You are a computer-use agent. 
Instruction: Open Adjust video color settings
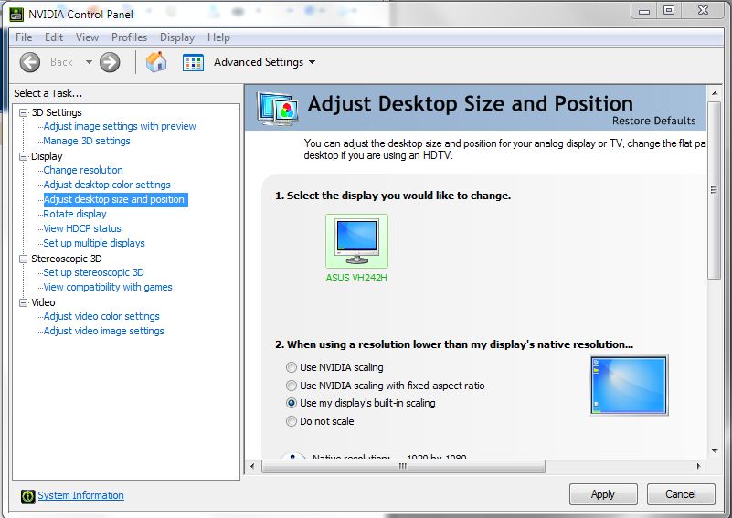pos(101,316)
